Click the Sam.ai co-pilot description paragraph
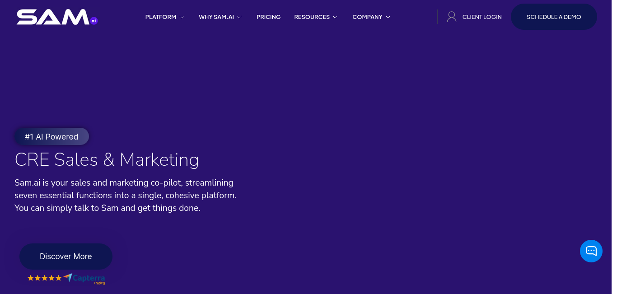Screen dimensions: 617x294 tap(126, 196)
